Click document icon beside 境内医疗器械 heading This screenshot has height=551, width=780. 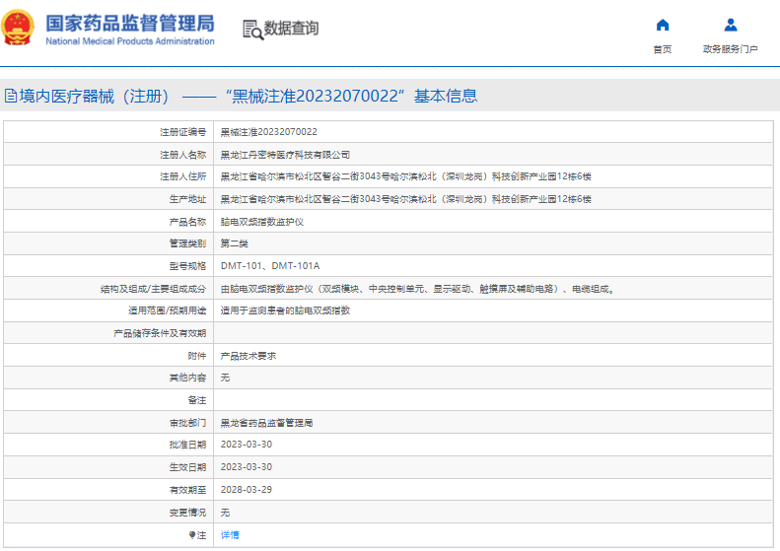11,96
